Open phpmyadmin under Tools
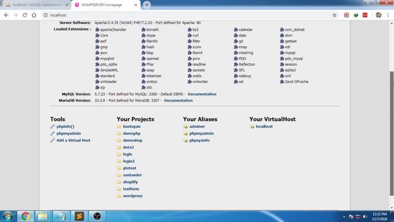This screenshot has width=394, height=222. pyautogui.click(x=68, y=133)
